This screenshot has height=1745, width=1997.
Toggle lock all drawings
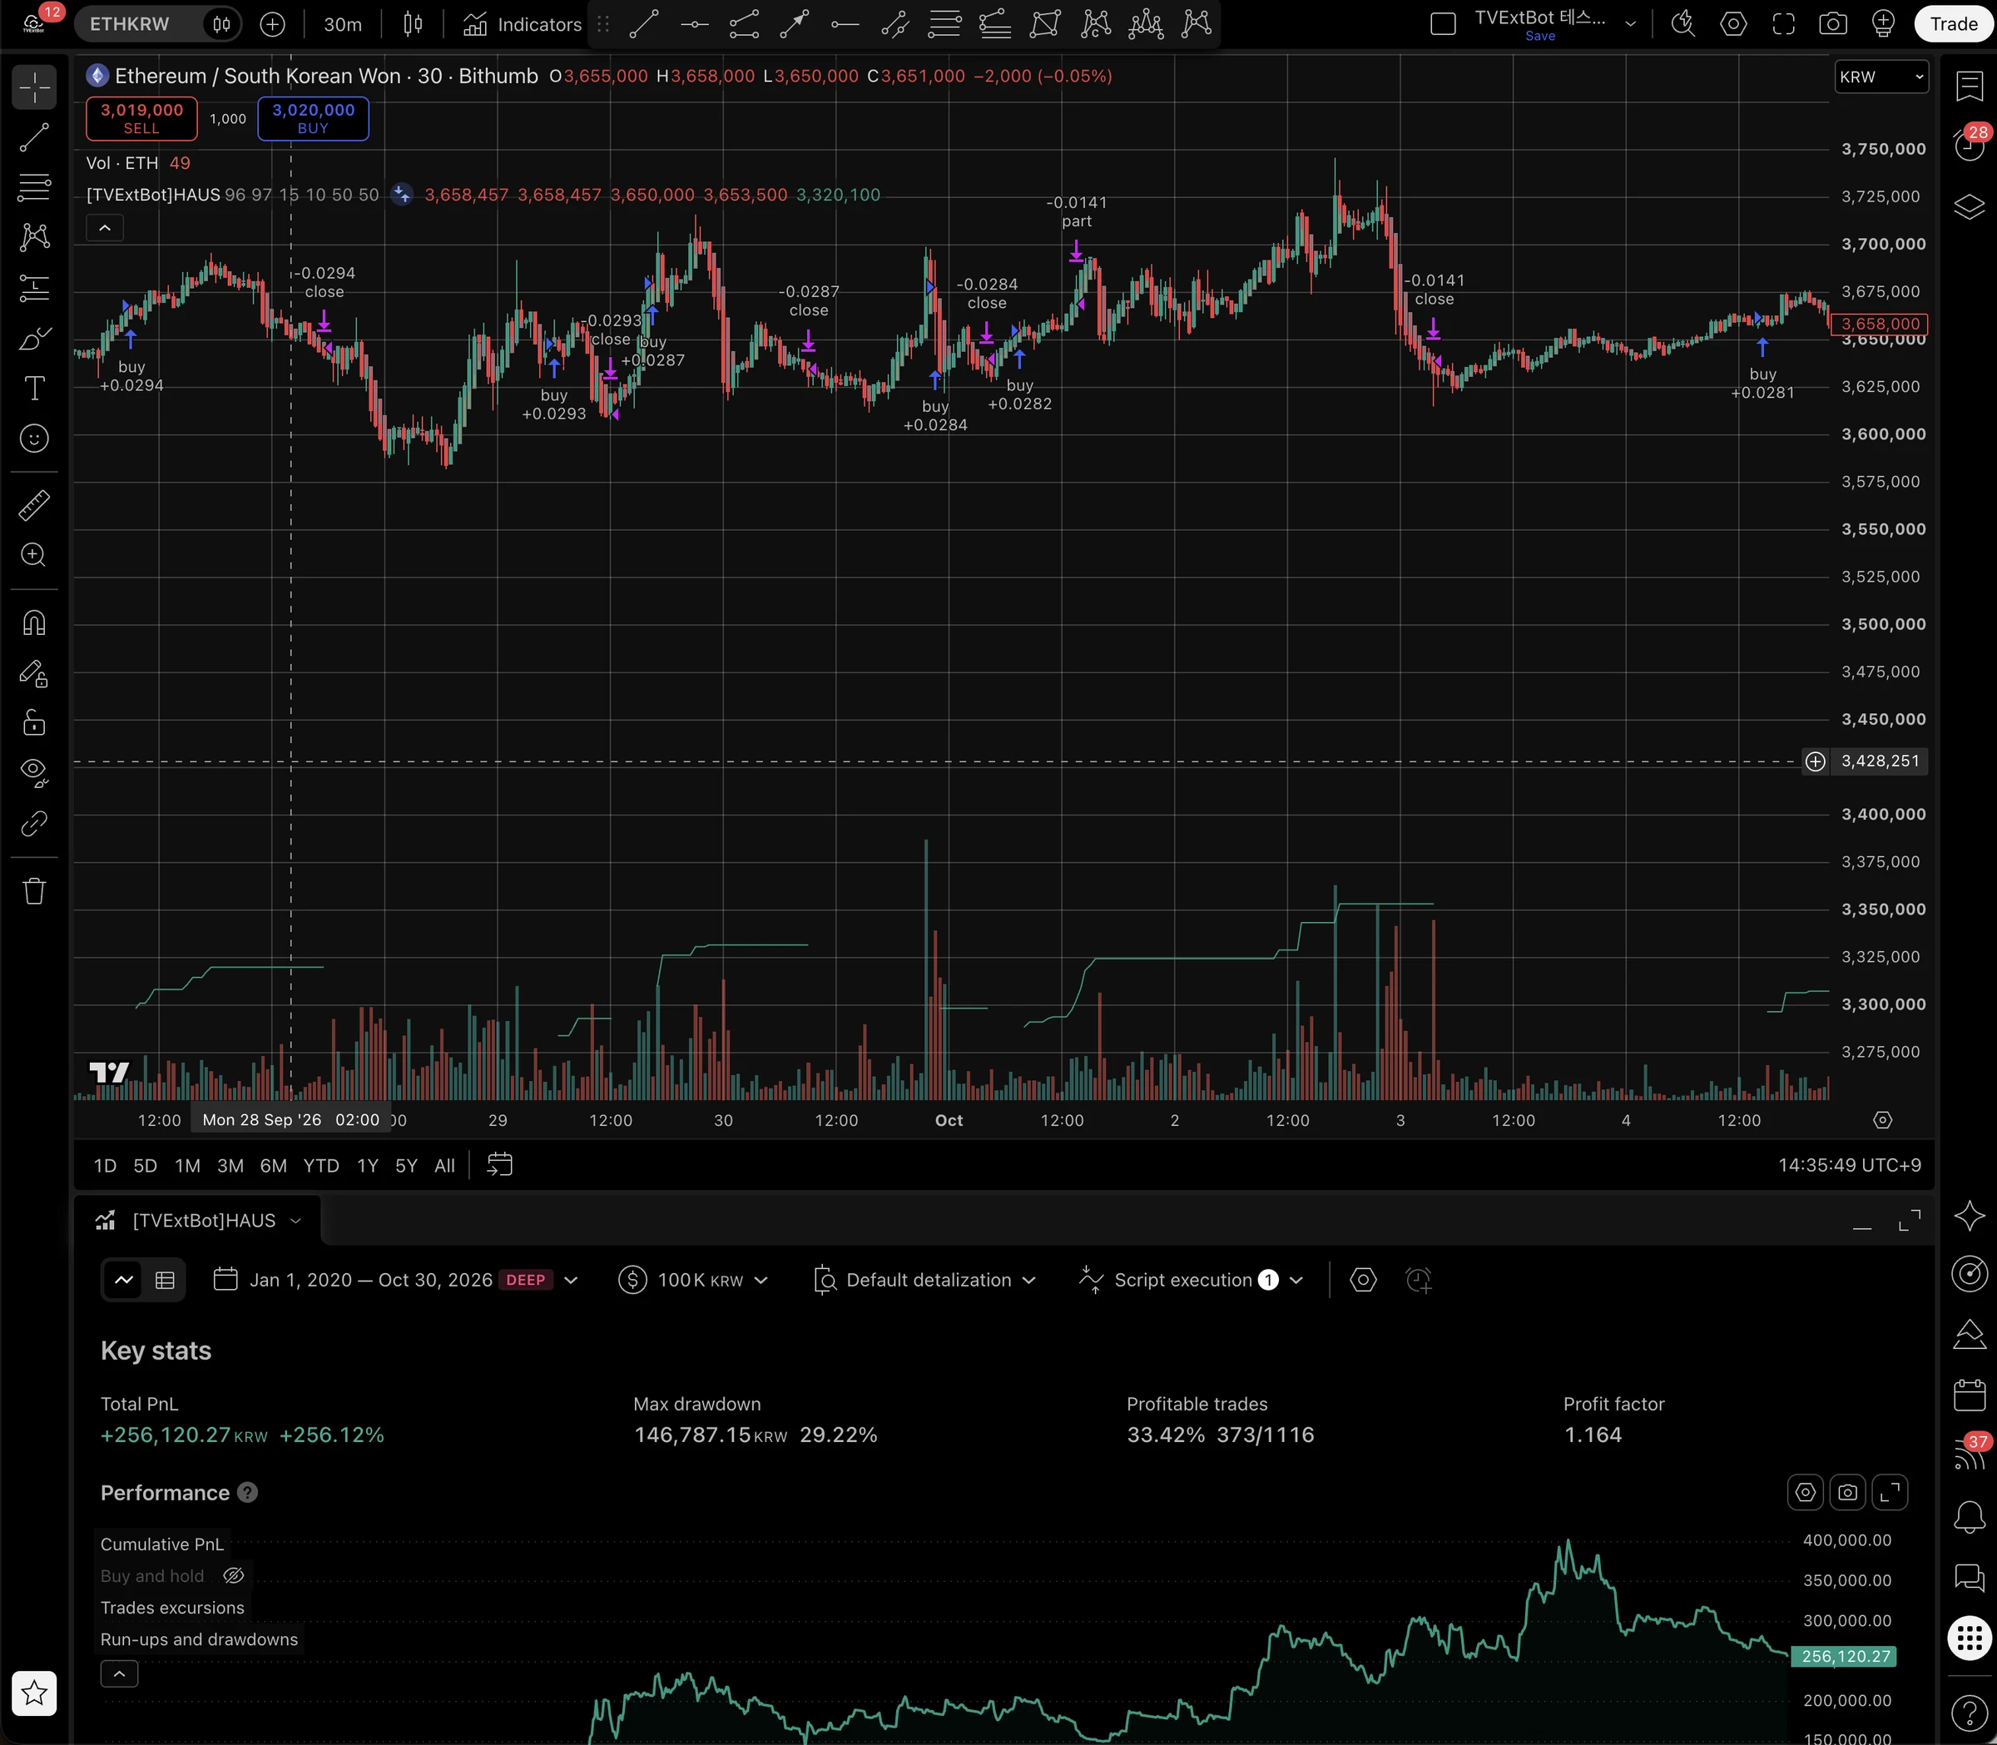click(x=34, y=722)
